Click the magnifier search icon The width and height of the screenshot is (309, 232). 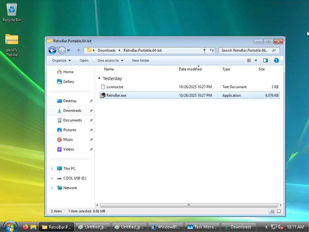point(274,50)
